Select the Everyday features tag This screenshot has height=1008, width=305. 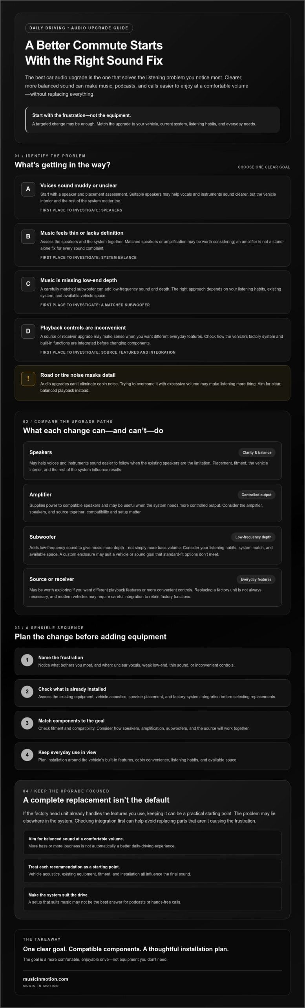coord(256,579)
